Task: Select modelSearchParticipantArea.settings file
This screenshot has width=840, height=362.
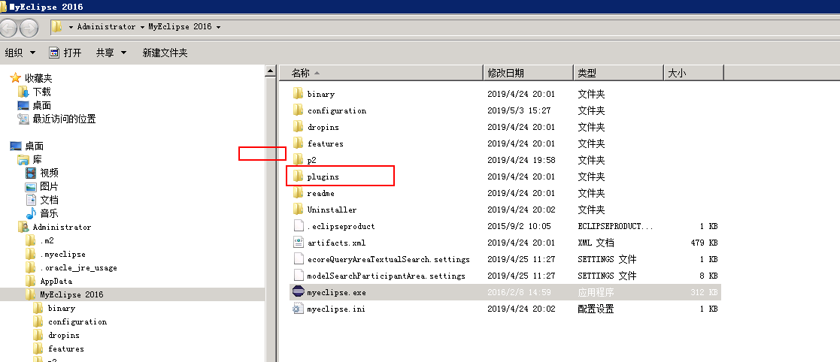Action: pyautogui.click(x=386, y=276)
